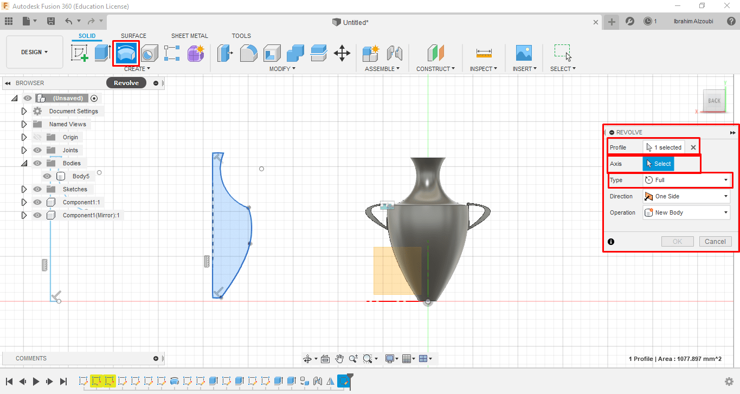Image resolution: width=740 pixels, height=394 pixels.
Task: Hide the Bodies folder via eye icon
Action: 37,163
